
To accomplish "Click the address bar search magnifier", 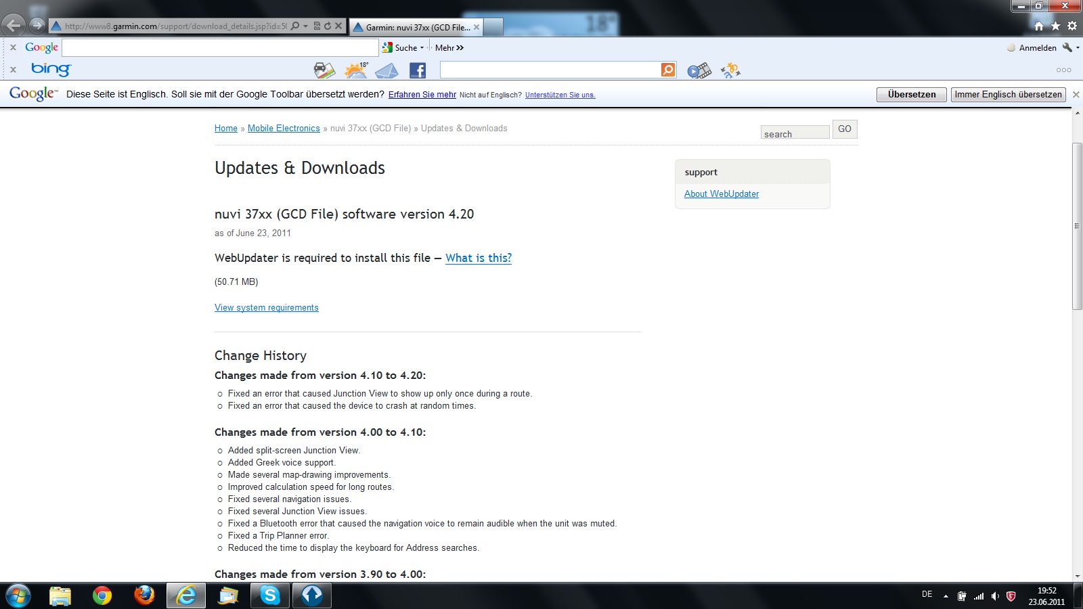I will tap(294, 26).
